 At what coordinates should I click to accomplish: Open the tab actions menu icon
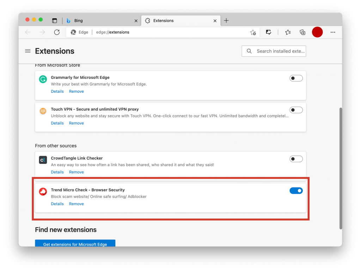point(54,21)
